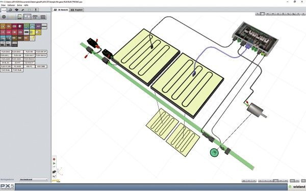This screenshot has height=191, width=306.
Task: Select the yellow distributor component icon
Action: 33,32
